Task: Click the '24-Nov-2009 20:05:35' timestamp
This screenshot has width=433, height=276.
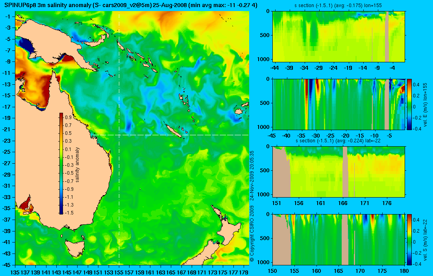Action: pos(252,175)
